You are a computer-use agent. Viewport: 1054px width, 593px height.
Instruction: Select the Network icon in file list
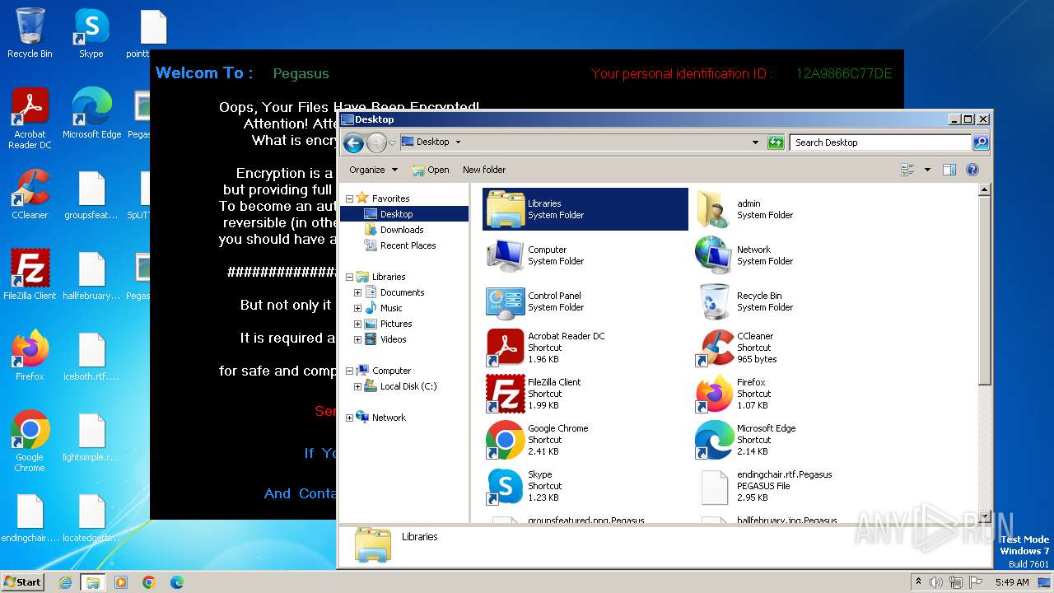713,255
